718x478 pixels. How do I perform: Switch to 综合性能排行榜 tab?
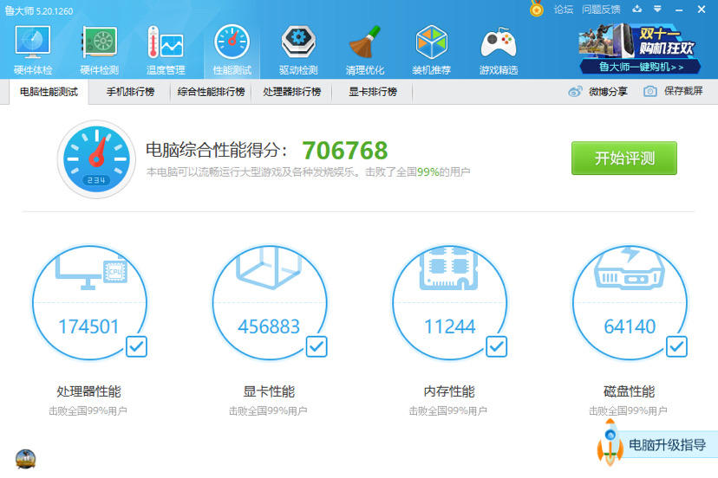coord(211,92)
